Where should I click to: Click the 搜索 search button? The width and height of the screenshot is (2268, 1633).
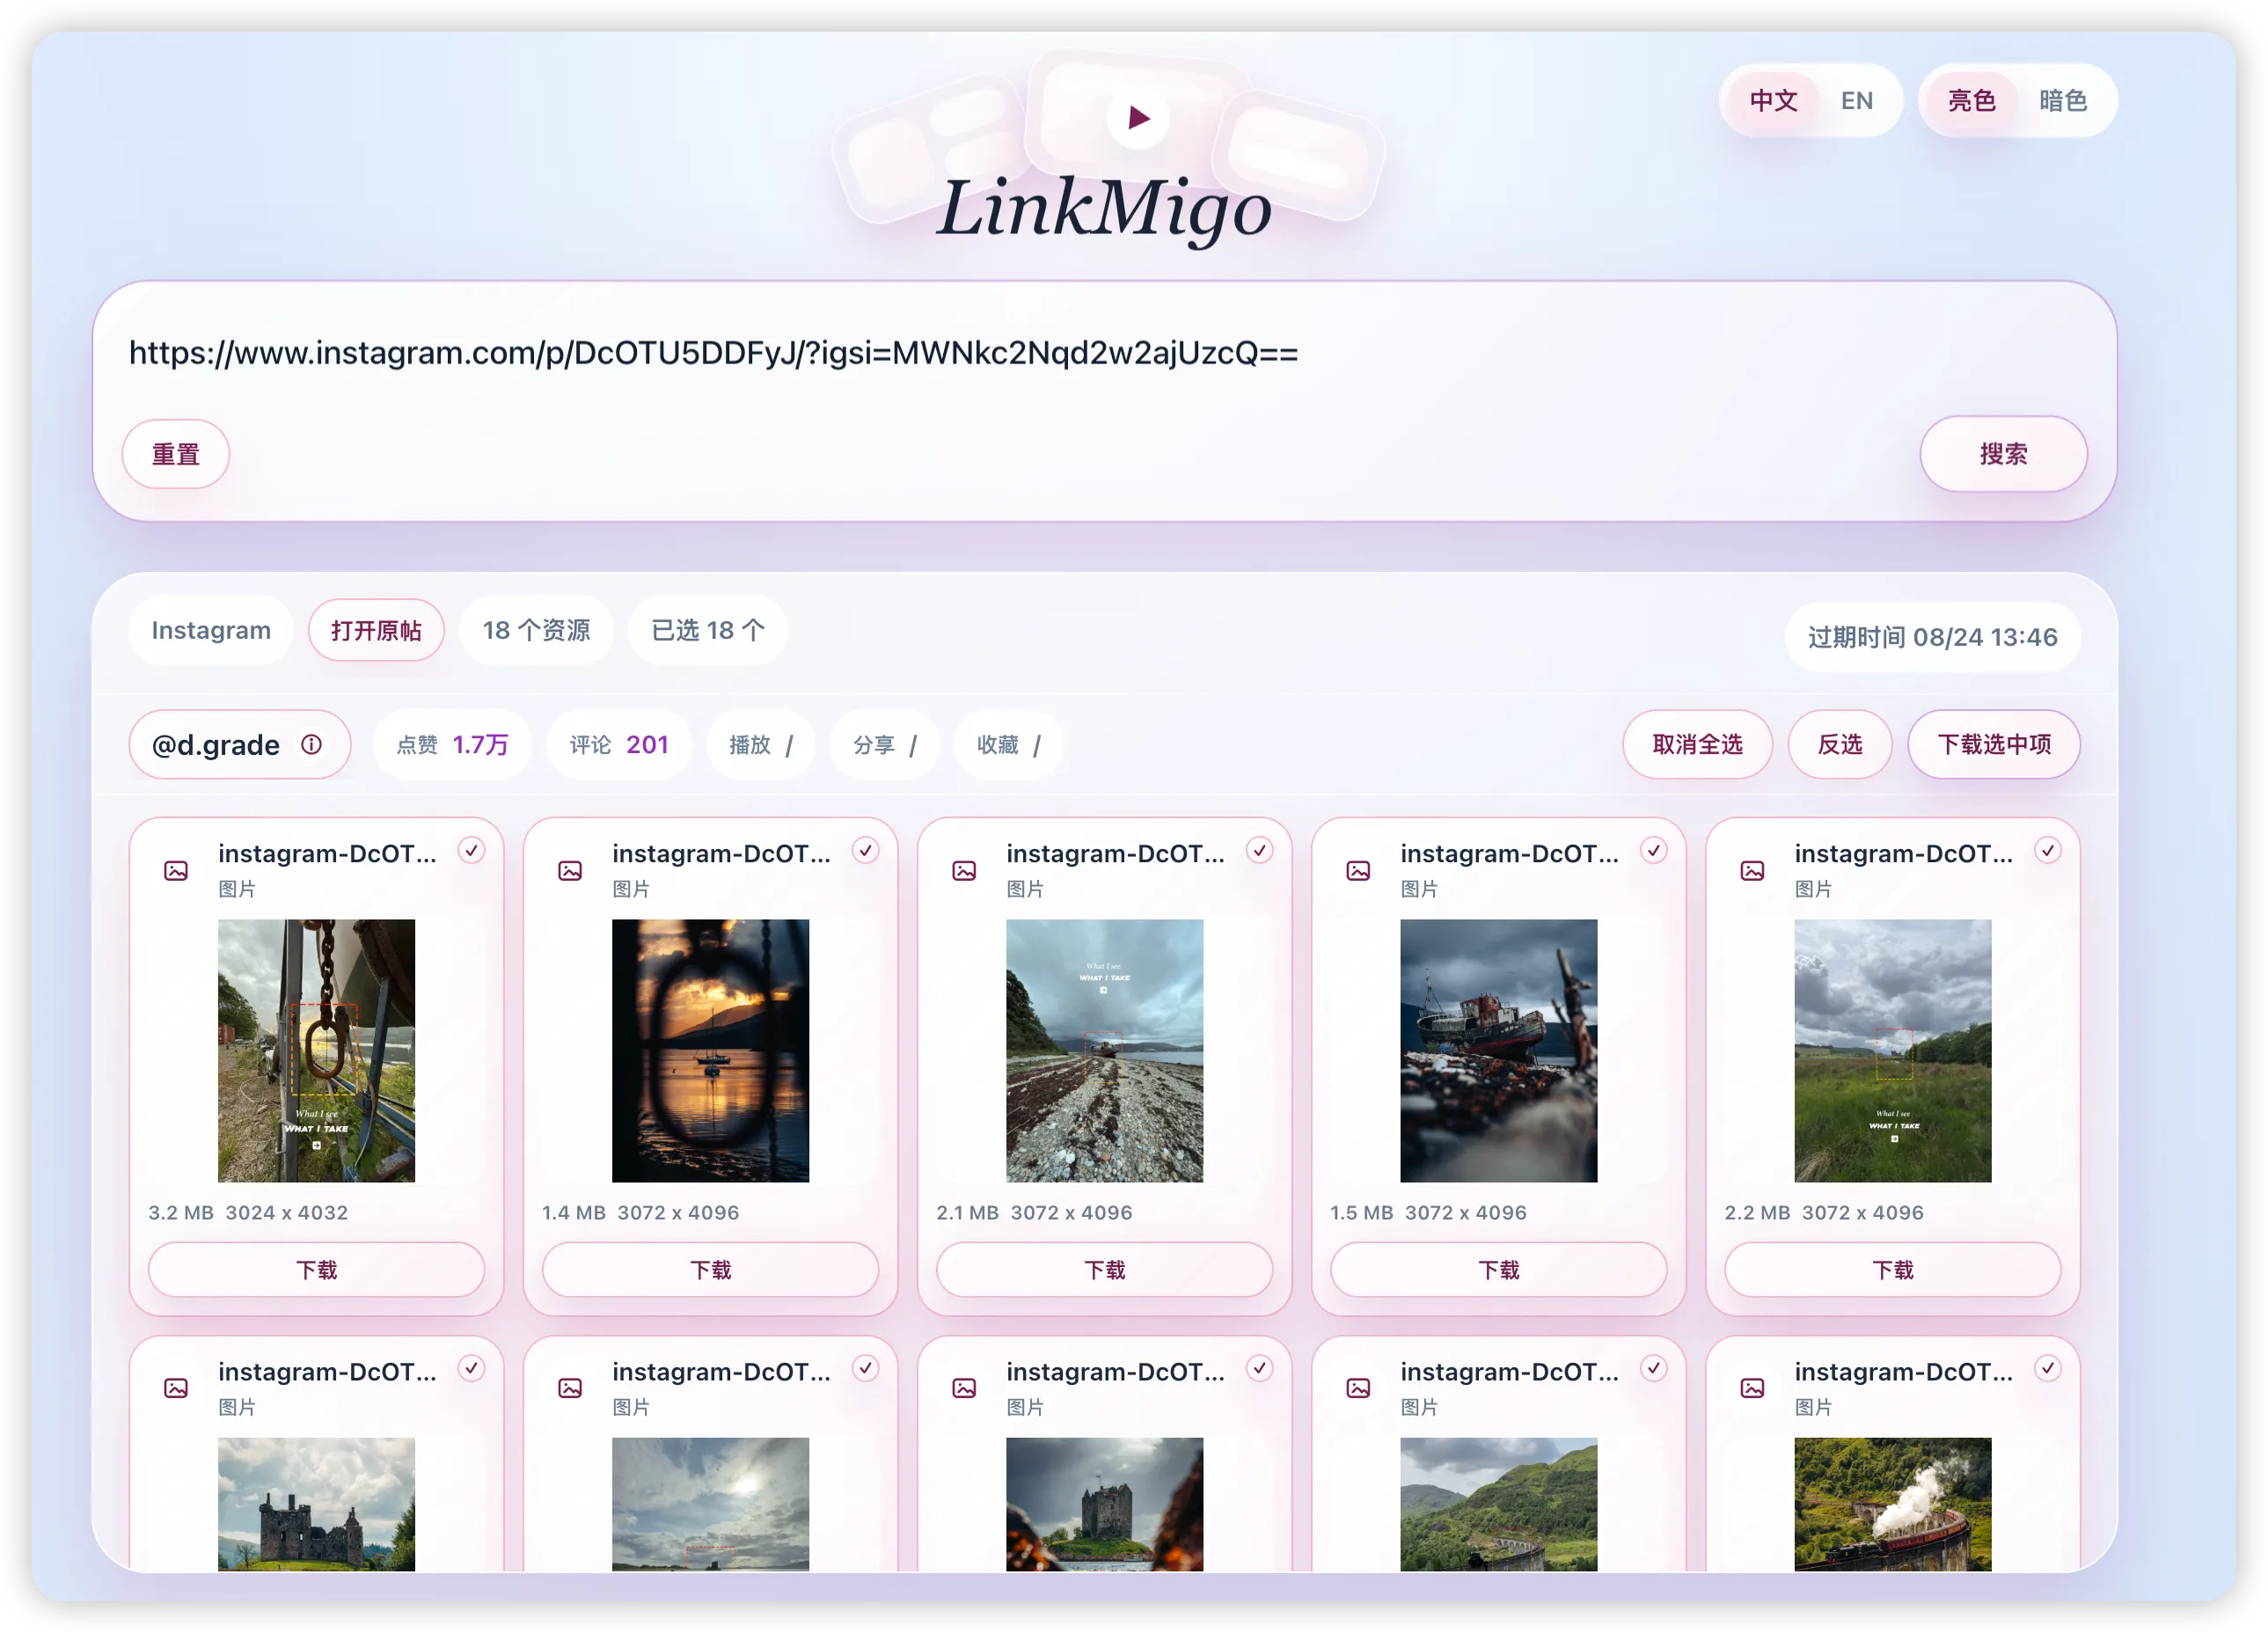(x=2003, y=455)
